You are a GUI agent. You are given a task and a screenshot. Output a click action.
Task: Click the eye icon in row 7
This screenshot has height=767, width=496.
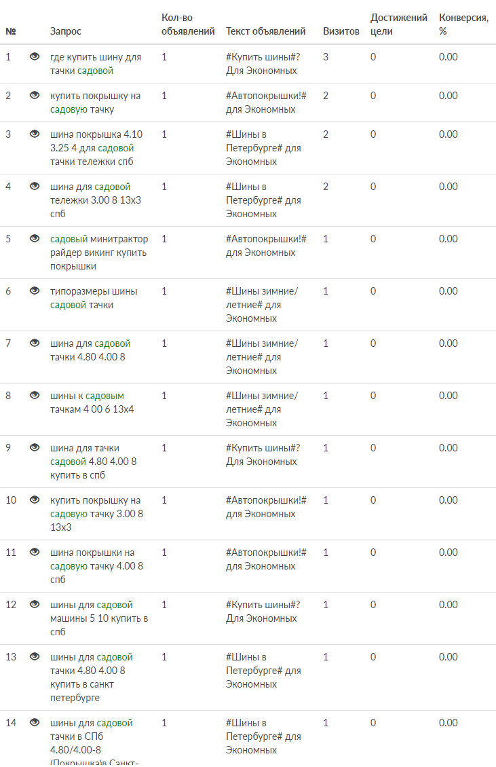35,343
